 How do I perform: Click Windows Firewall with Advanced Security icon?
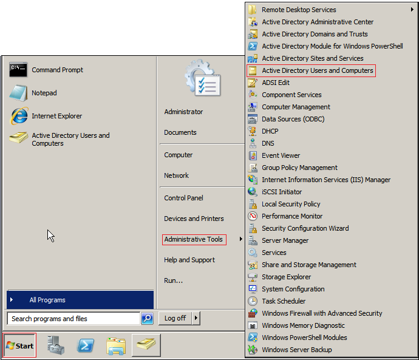click(x=253, y=313)
